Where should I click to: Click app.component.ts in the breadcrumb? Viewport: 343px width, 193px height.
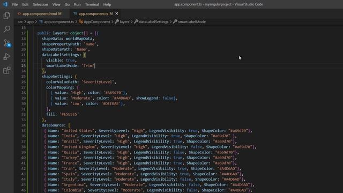(59, 21)
